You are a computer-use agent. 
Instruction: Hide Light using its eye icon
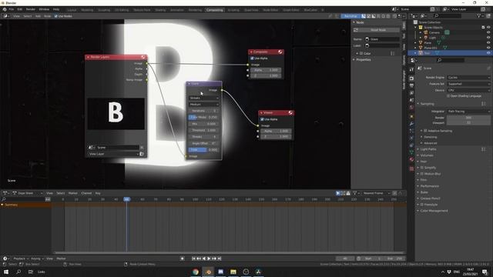point(488,38)
